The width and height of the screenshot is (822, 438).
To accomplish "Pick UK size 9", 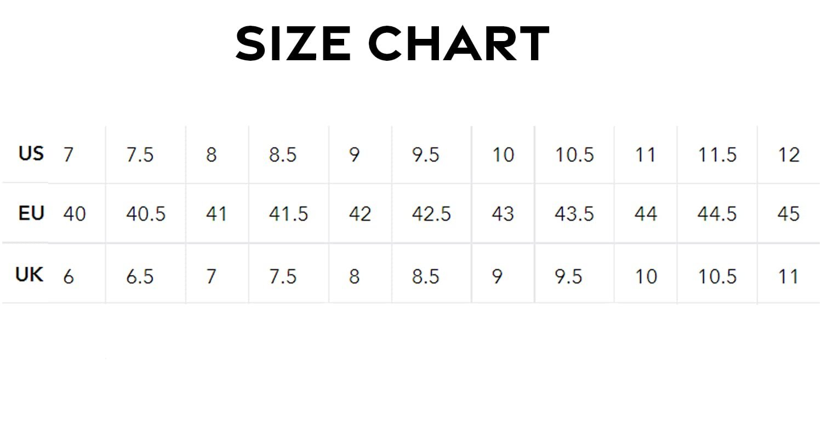I will 497,276.
